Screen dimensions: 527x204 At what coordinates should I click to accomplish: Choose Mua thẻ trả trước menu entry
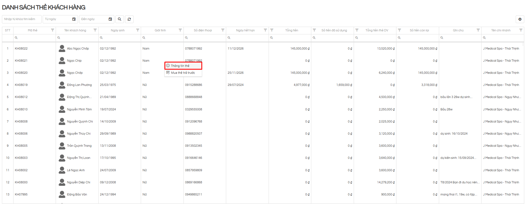[183, 73]
